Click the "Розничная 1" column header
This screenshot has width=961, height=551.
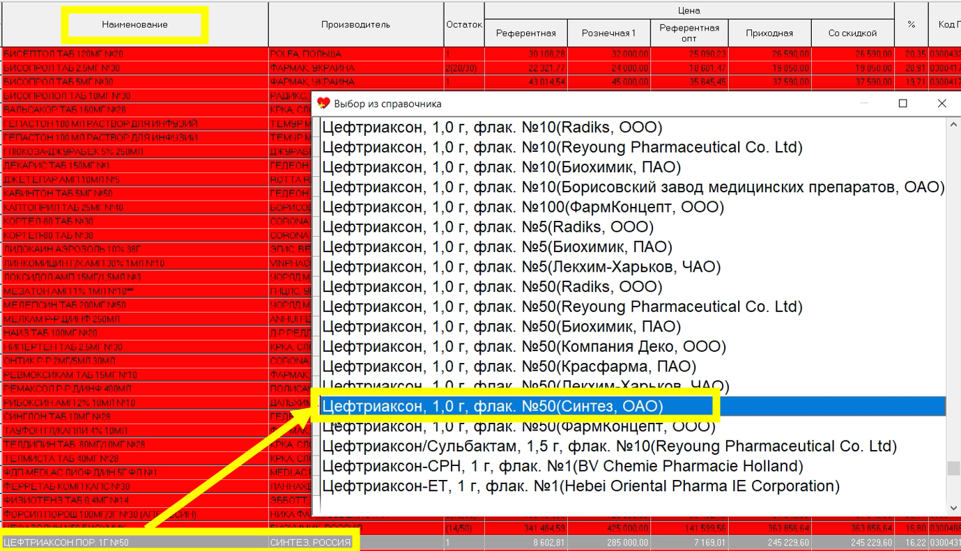coord(608,32)
